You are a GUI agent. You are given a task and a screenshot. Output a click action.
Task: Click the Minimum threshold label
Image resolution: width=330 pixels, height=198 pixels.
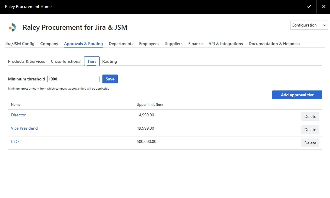pos(27,79)
